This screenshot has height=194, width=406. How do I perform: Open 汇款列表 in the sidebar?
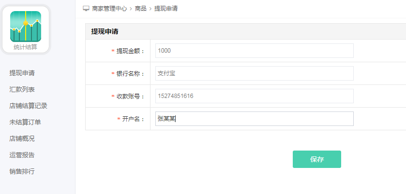tap(22, 89)
